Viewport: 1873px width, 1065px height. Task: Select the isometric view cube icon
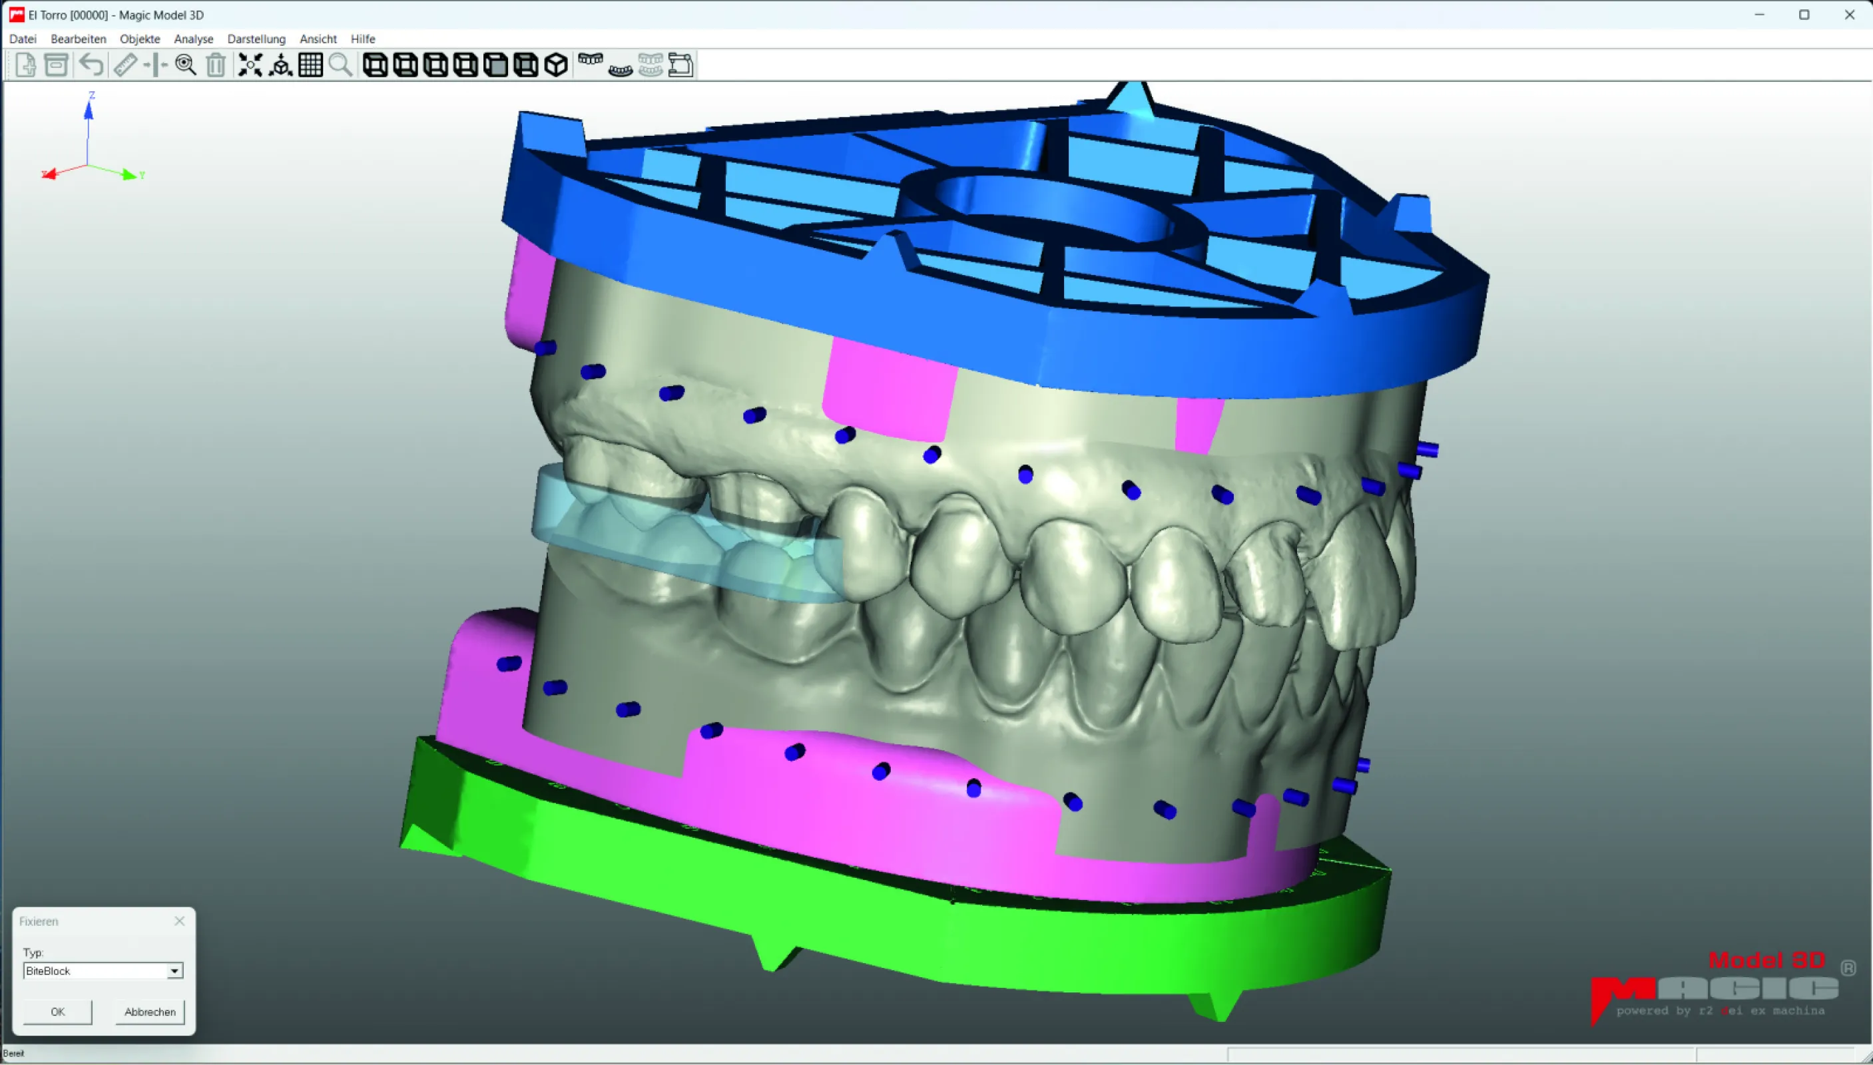point(555,65)
